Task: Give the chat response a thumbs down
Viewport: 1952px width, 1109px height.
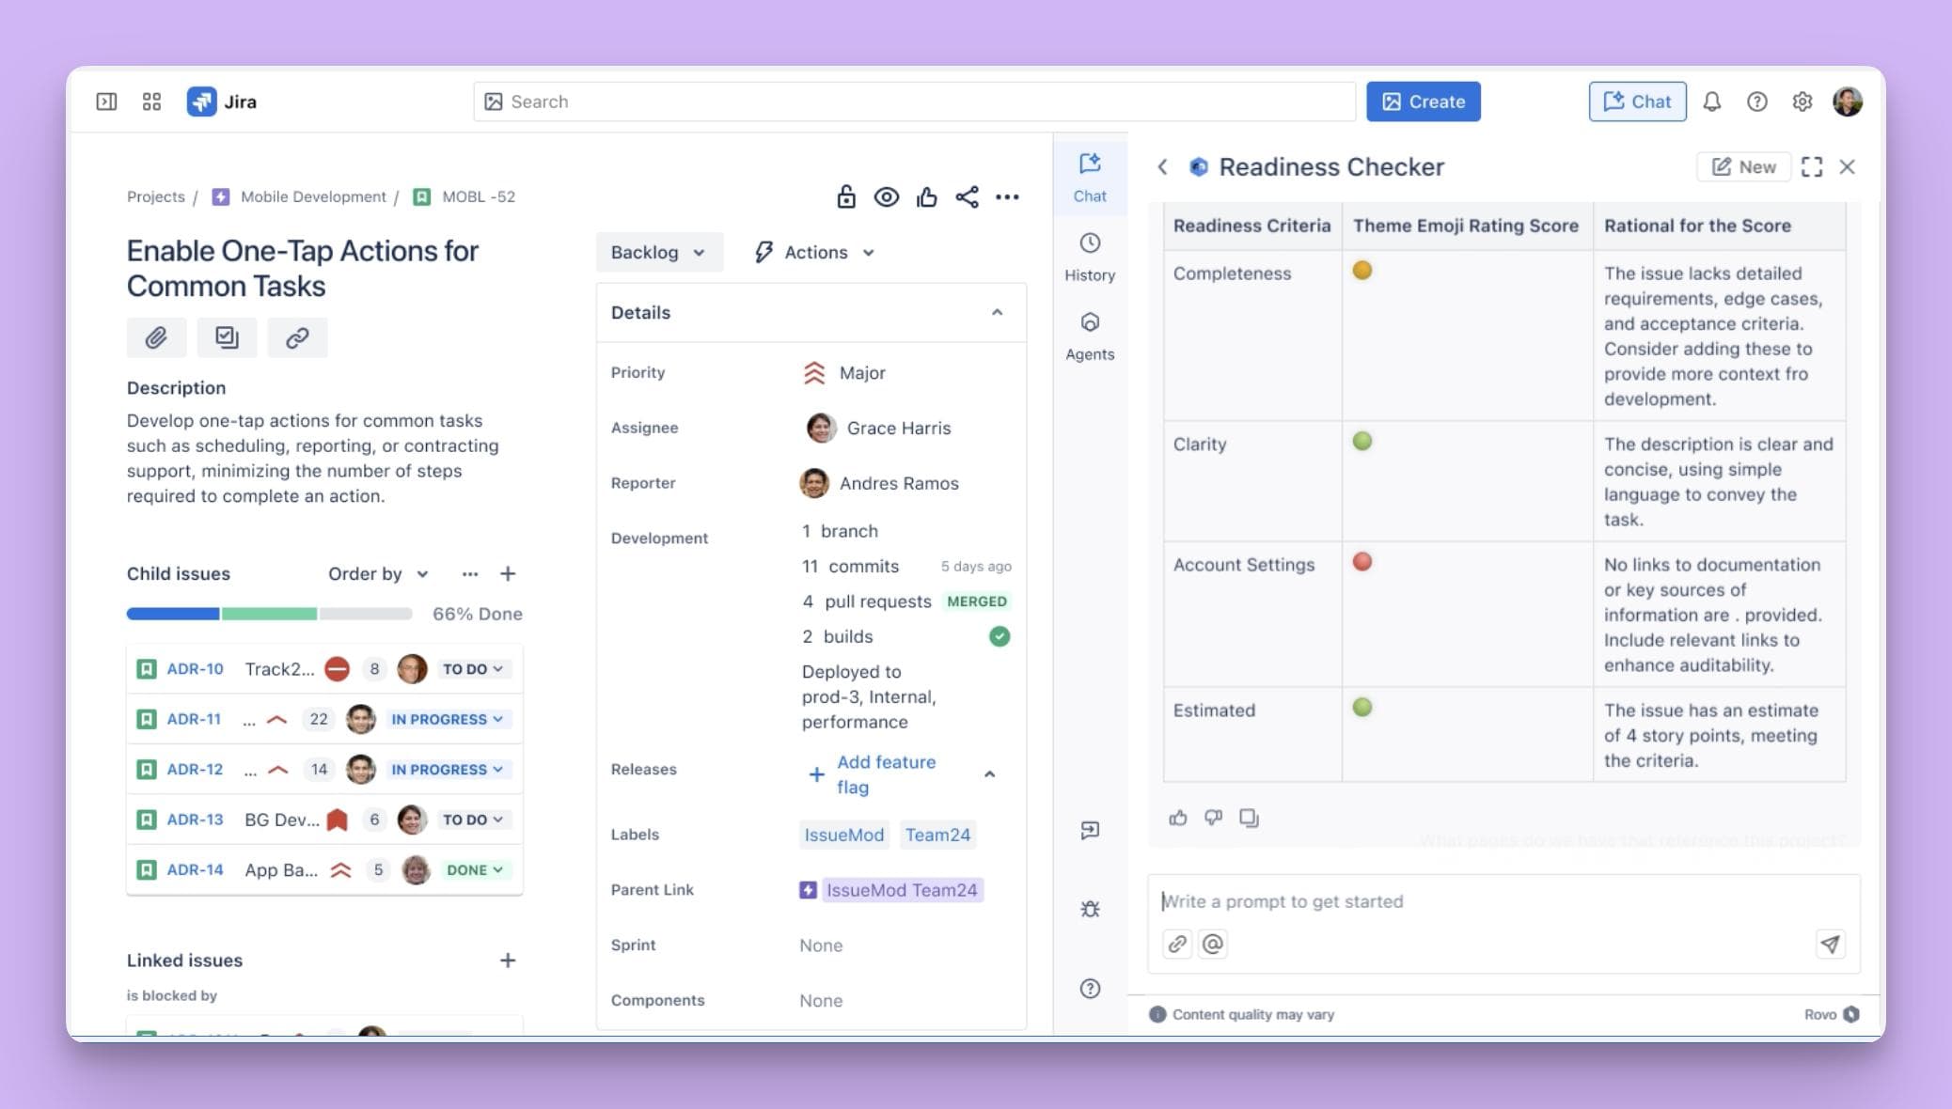Action: tap(1214, 819)
